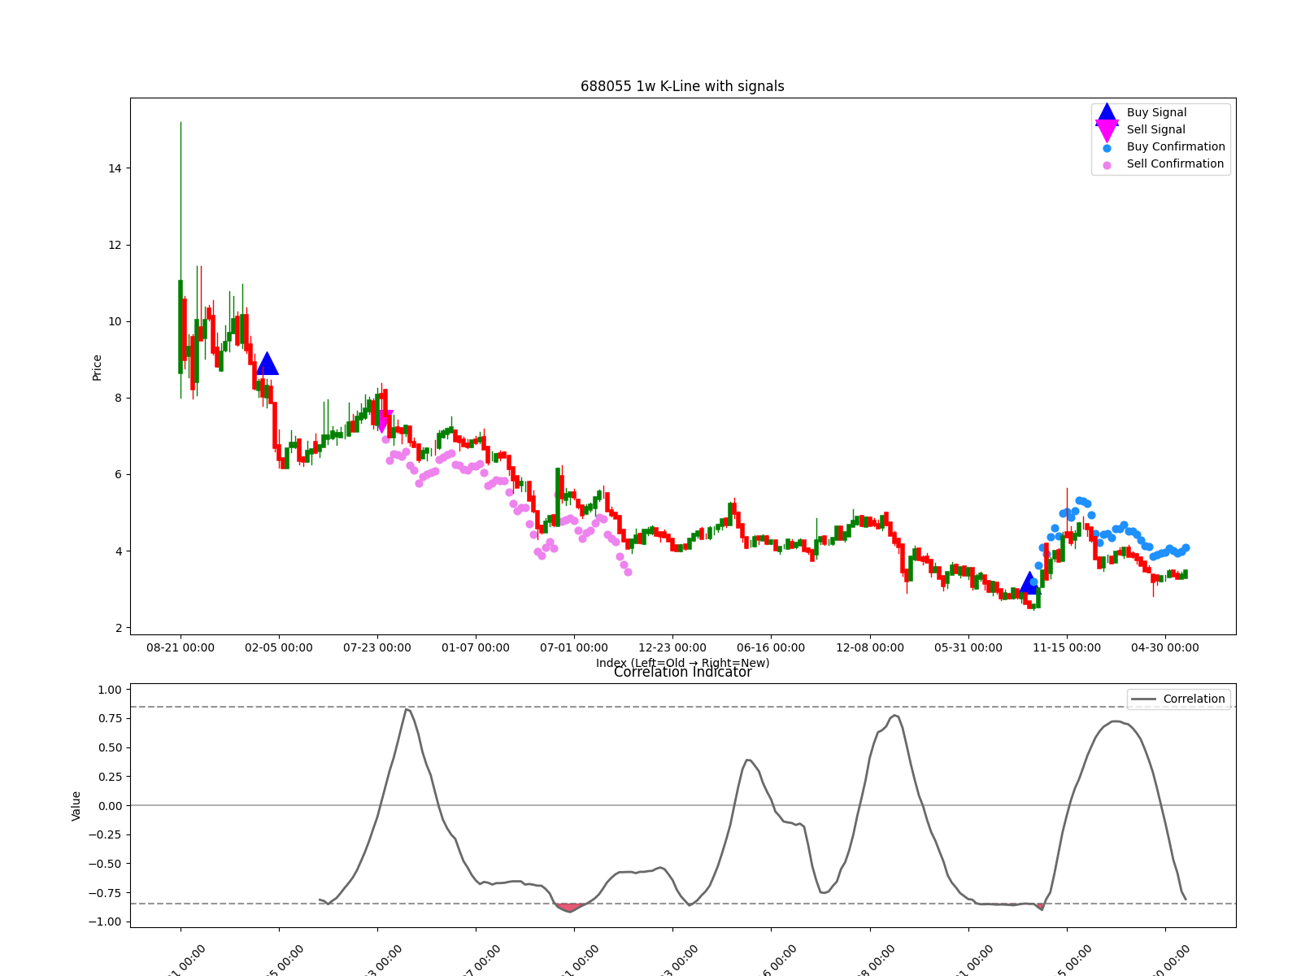Click the correlation axis value −1.00

click(105, 922)
